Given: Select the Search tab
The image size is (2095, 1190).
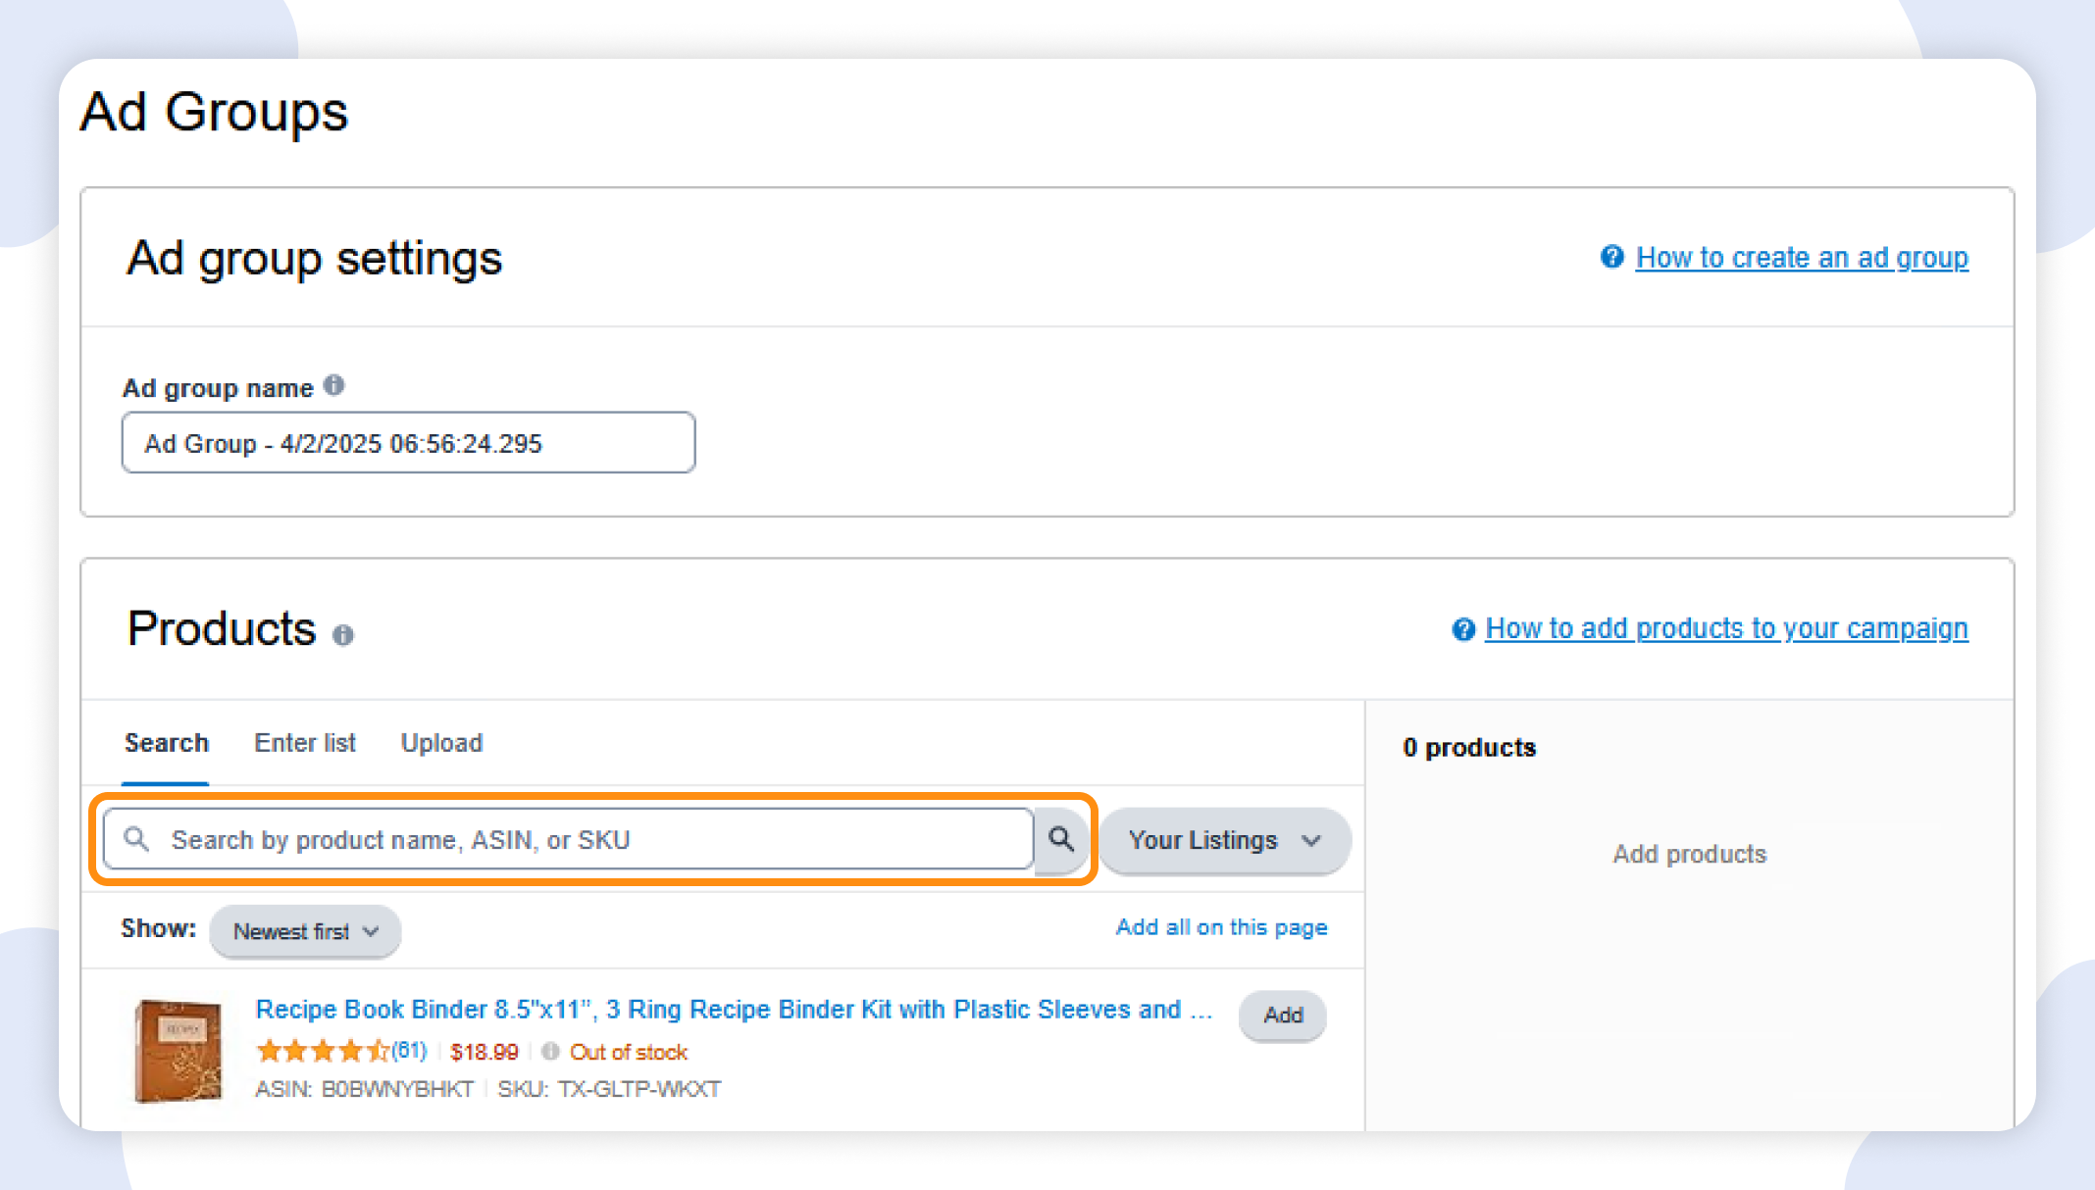Looking at the screenshot, I should click(167, 743).
